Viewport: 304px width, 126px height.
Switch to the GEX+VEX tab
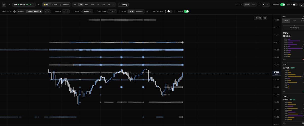64,5
